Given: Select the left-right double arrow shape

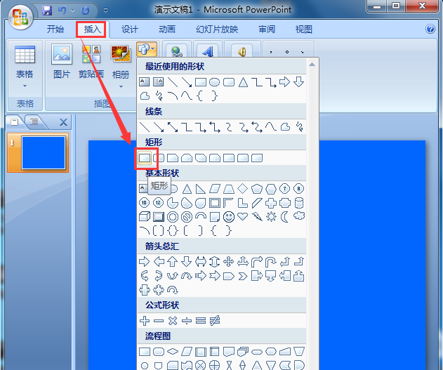Looking at the screenshot, I should pos(201,262).
